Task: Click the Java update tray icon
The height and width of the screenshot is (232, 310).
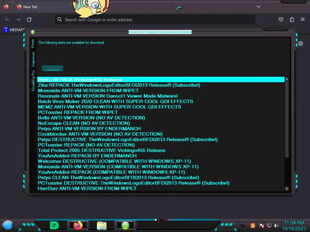Action: (253, 225)
